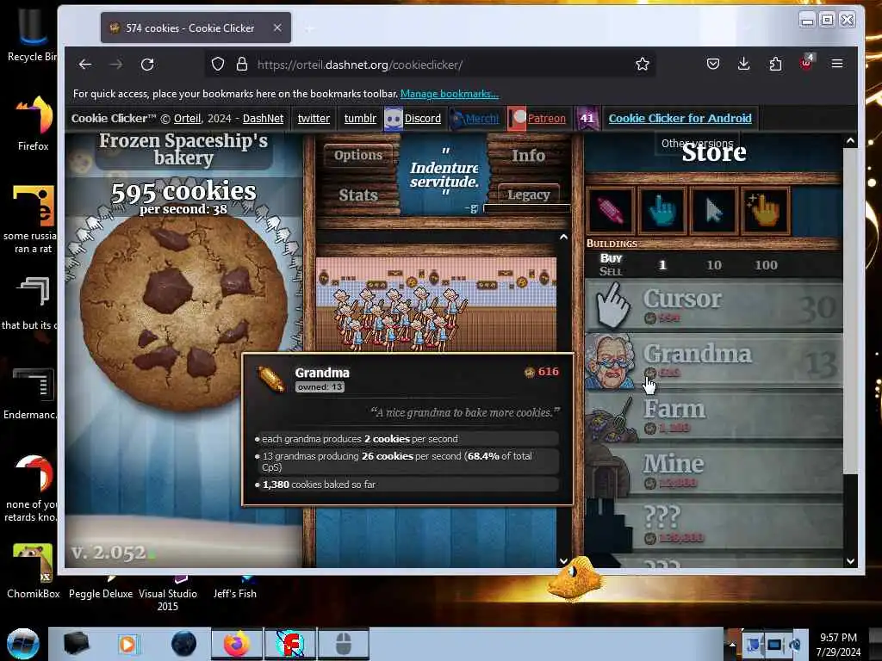Open uBlock extension icon with badge
The image size is (882, 661).
tap(806, 62)
